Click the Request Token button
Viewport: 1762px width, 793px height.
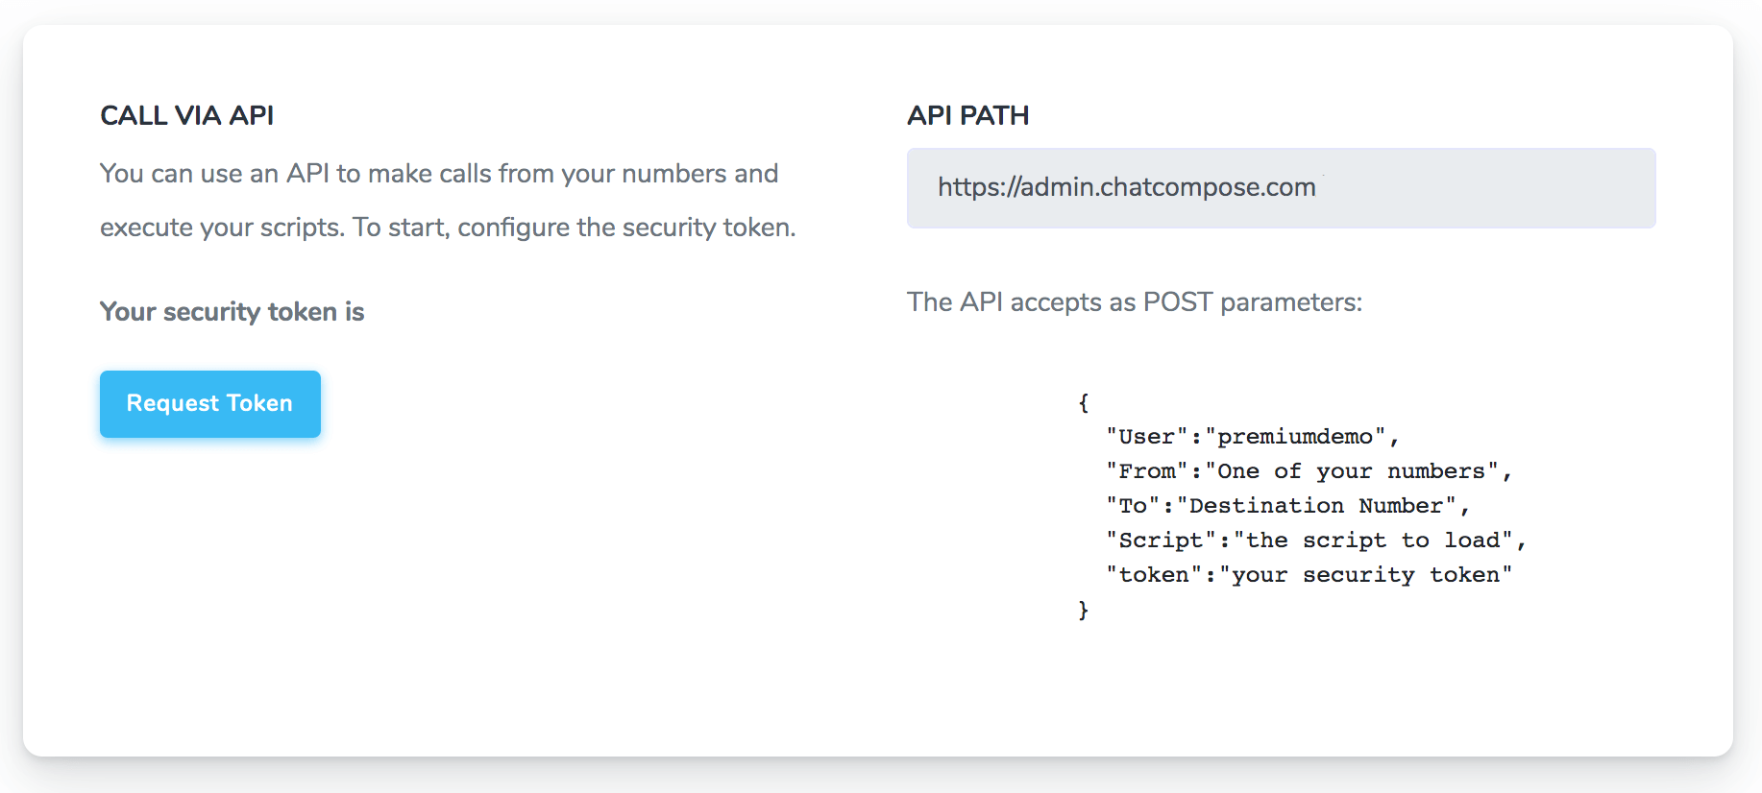click(210, 404)
